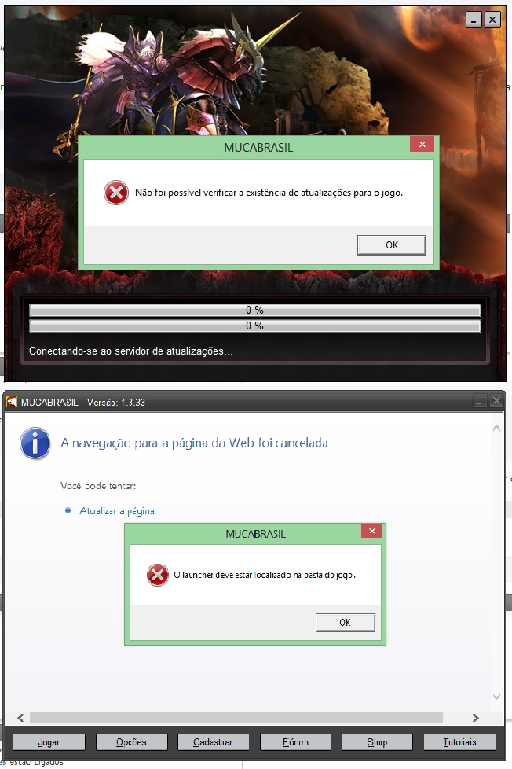This screenshot has height=769, width=512.
Task: Click the Jogar button
Action: point(49,742)
